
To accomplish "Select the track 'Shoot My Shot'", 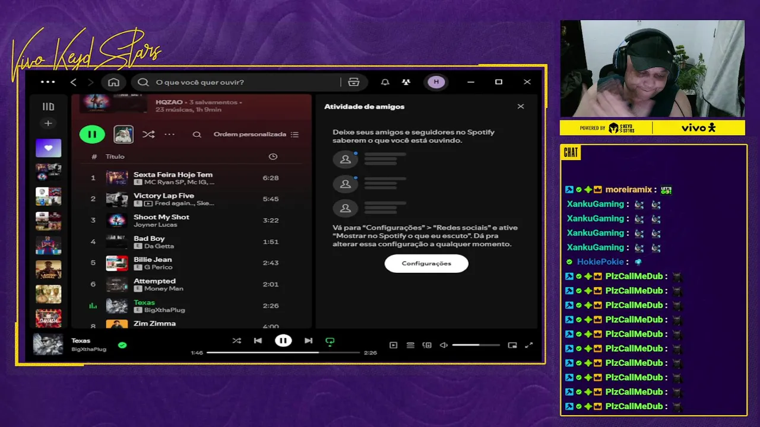I will [161, 217].
